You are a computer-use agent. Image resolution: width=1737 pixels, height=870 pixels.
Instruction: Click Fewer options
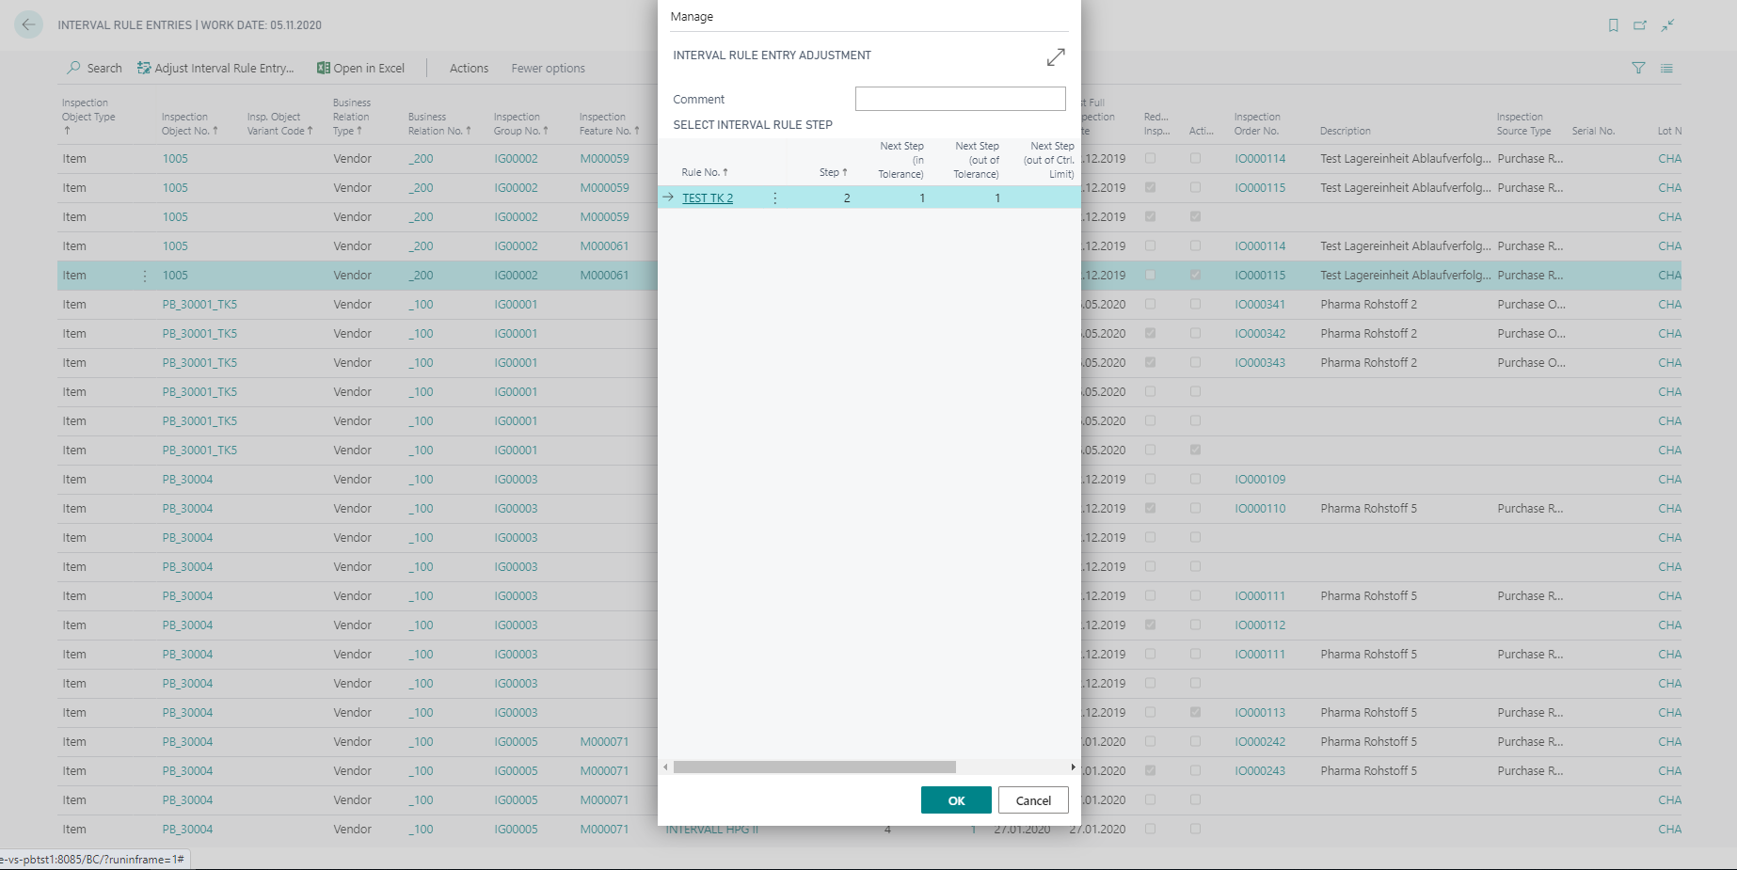548,68
